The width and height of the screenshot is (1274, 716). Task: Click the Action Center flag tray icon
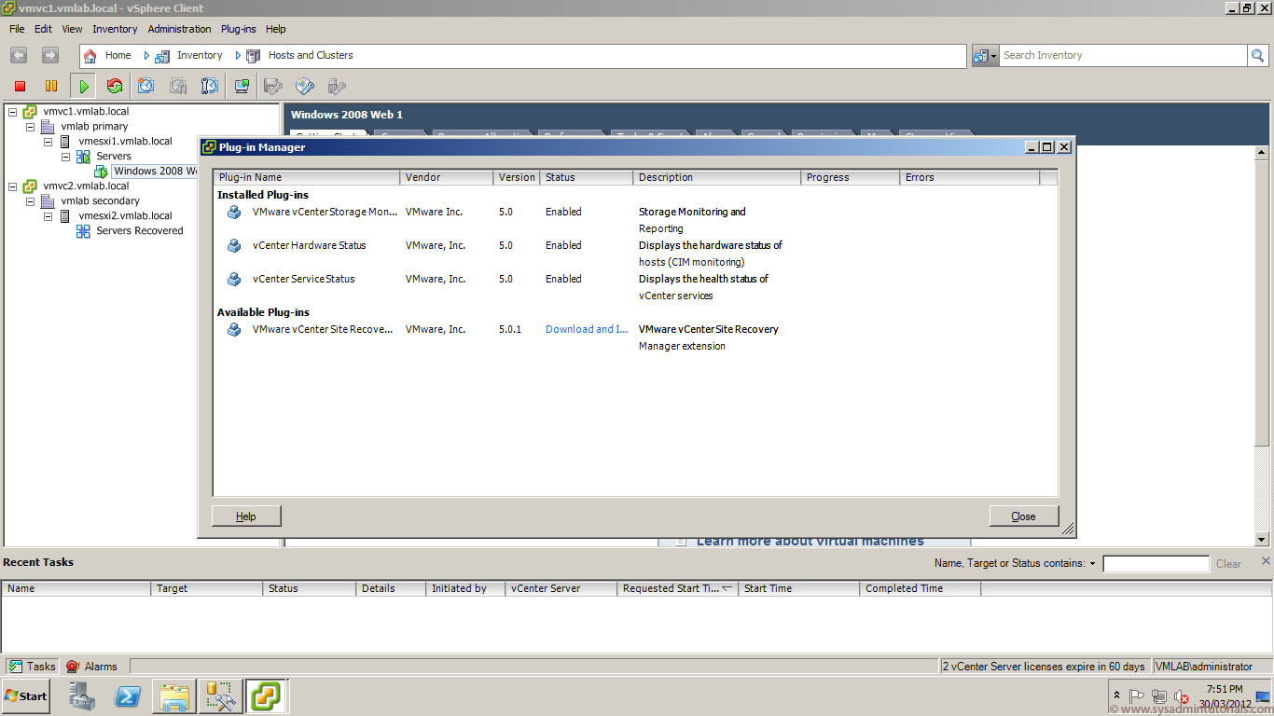coord(1136,696)
